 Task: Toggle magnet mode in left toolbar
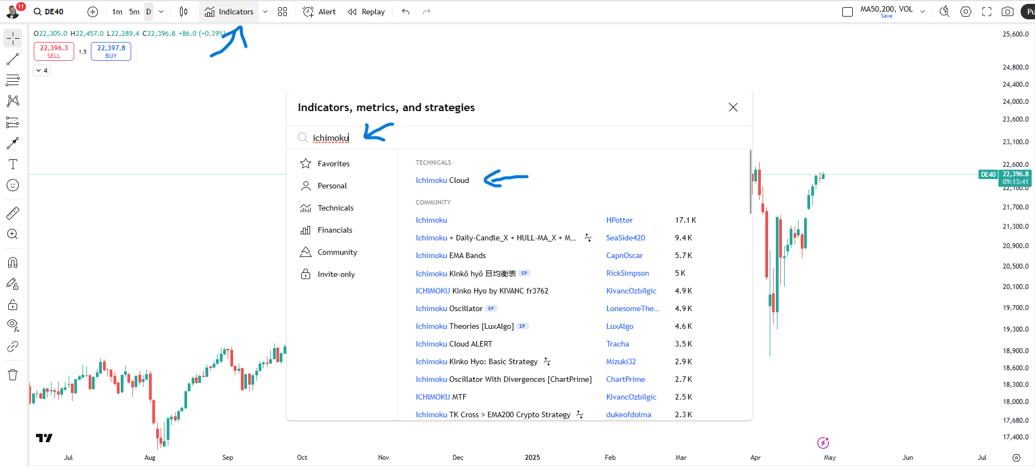(x=13, y=263)
